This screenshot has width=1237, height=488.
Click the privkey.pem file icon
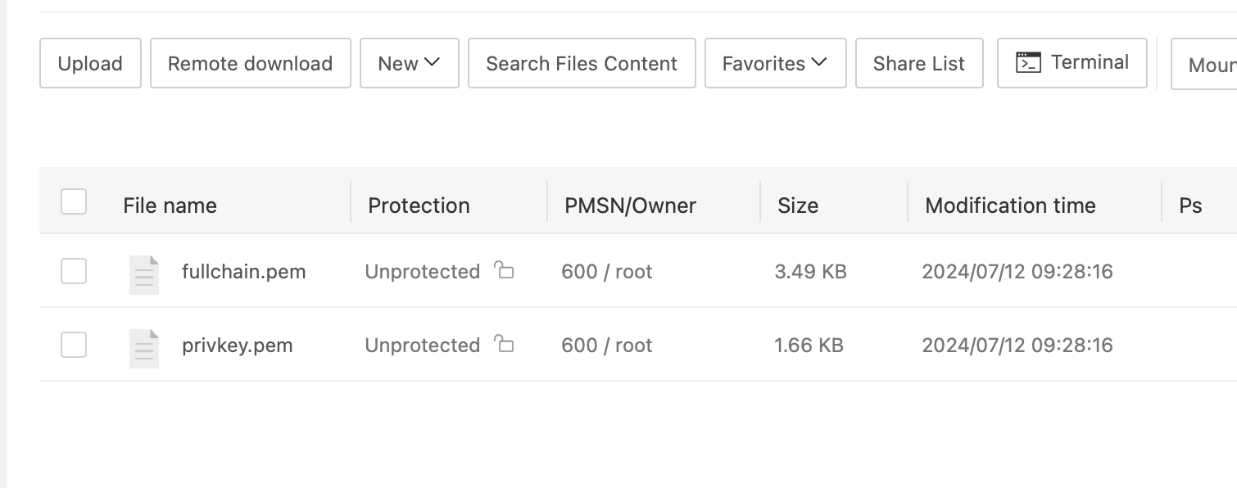click(144, 347)
